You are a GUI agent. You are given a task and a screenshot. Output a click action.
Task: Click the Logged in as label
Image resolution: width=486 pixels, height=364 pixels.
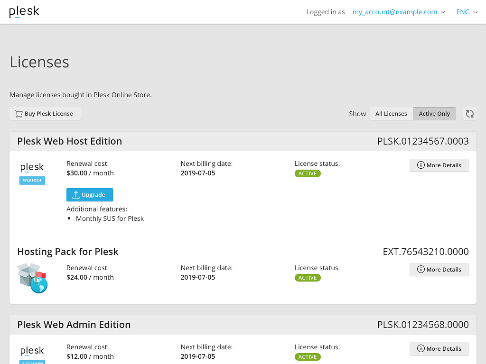click(x=326, y=12)
